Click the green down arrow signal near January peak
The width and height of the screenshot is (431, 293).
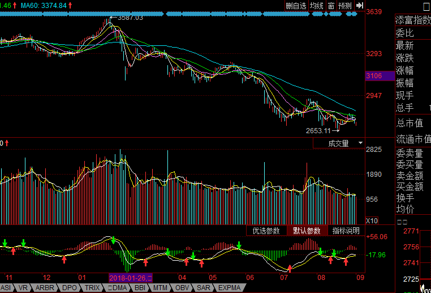pyautogui.click(x=113, y=240)
